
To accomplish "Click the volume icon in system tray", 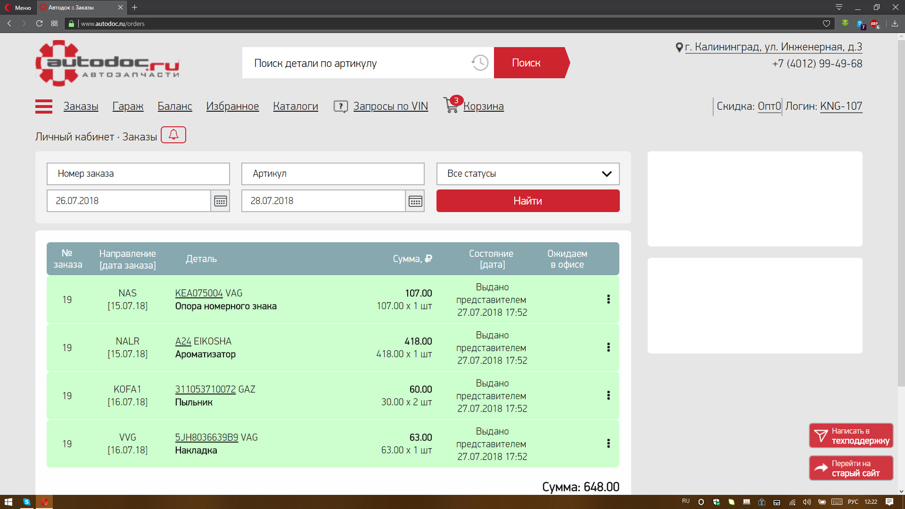I will click(807, 502).
